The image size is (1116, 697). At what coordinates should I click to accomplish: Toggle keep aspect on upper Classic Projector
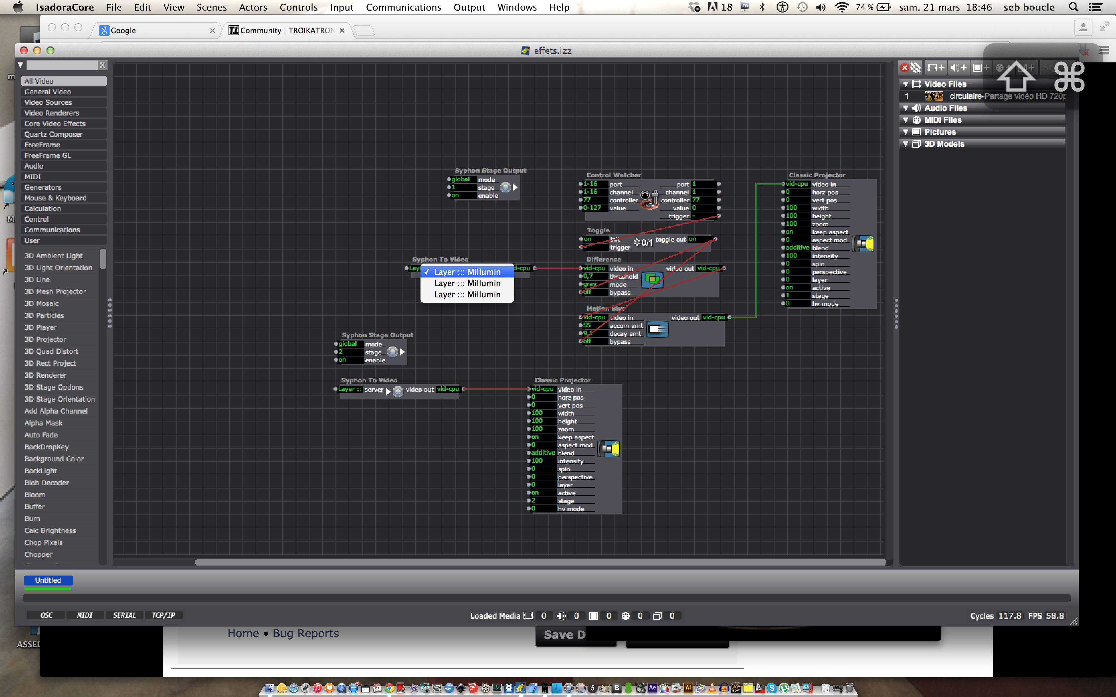click(x=797, y=232)
